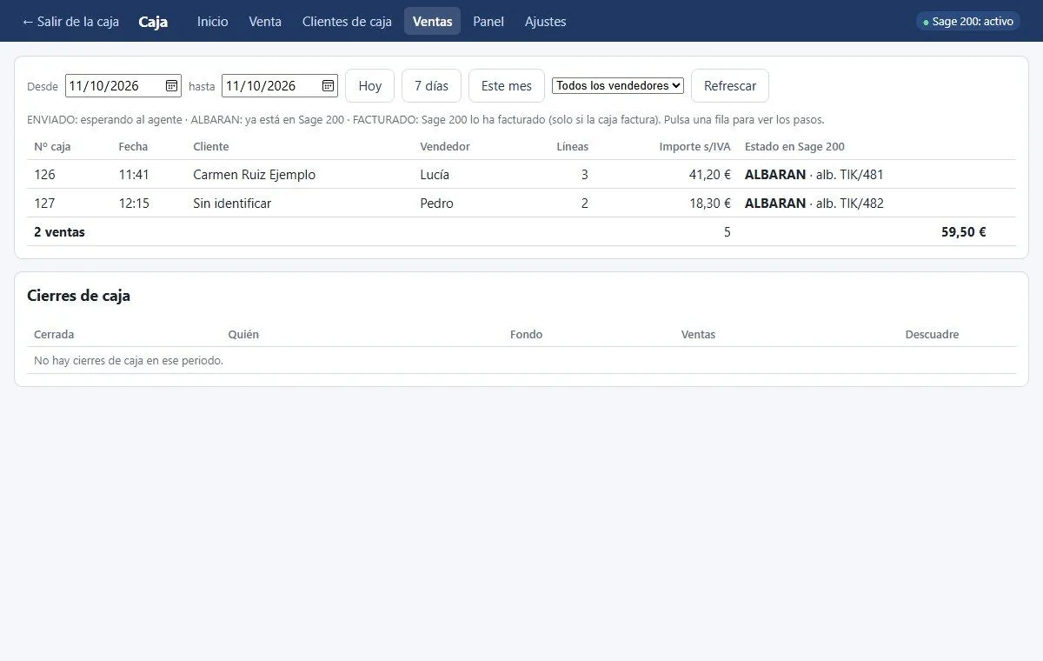Click the Quién column header
Screen dimensions: 1043x661
pos(243,334)
